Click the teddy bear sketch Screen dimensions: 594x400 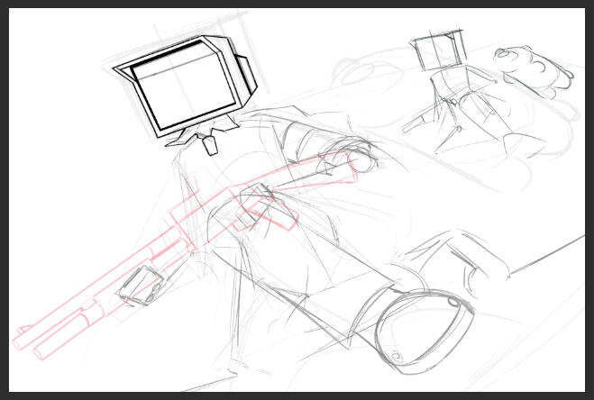point(533,71)
